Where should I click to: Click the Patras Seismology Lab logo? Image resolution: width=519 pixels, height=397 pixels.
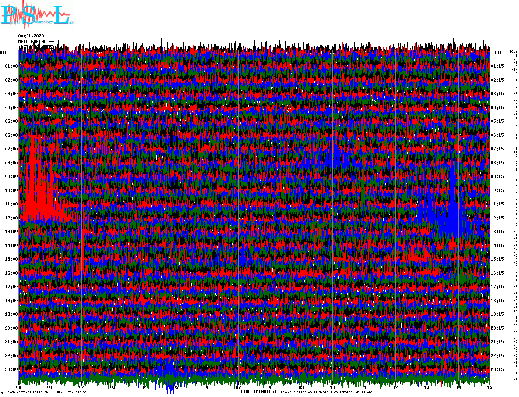click(37, 15)
